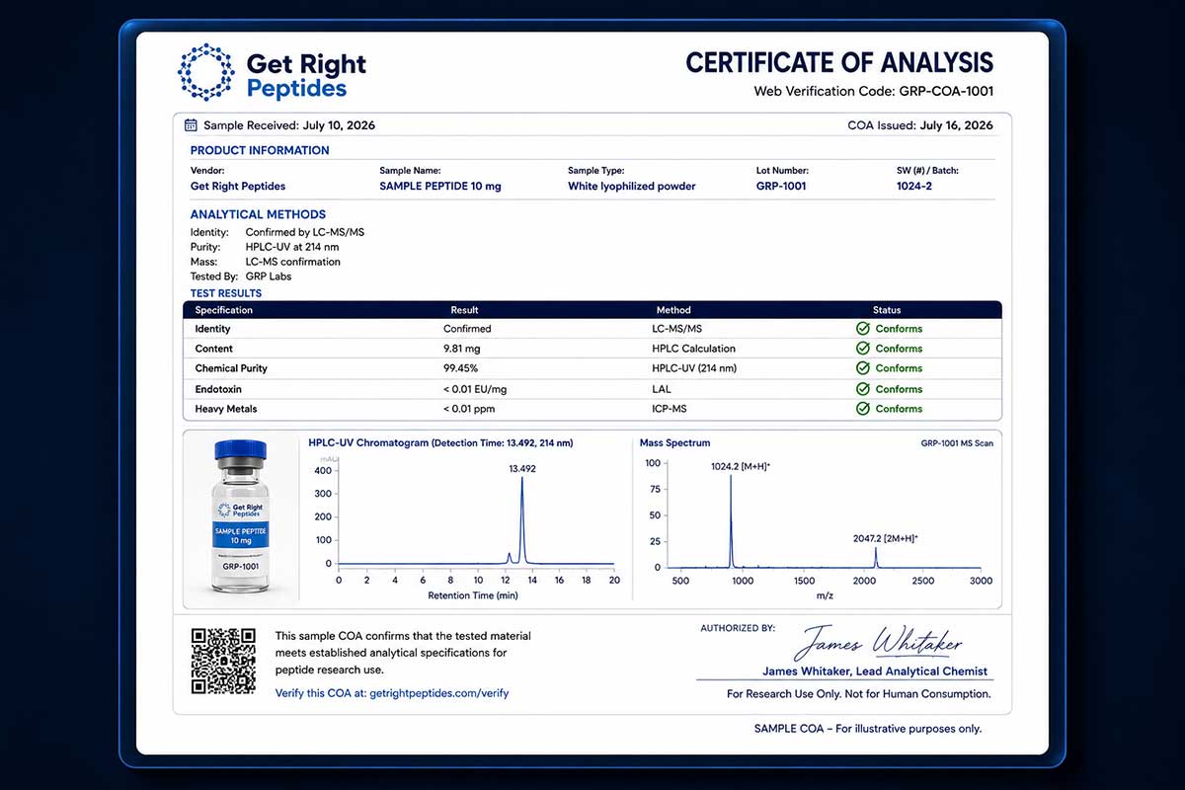The height and width of the screenshot is (790, 1185).
Task: Select the Status column header
Action: pyautogui.click(x=887, y=310)
